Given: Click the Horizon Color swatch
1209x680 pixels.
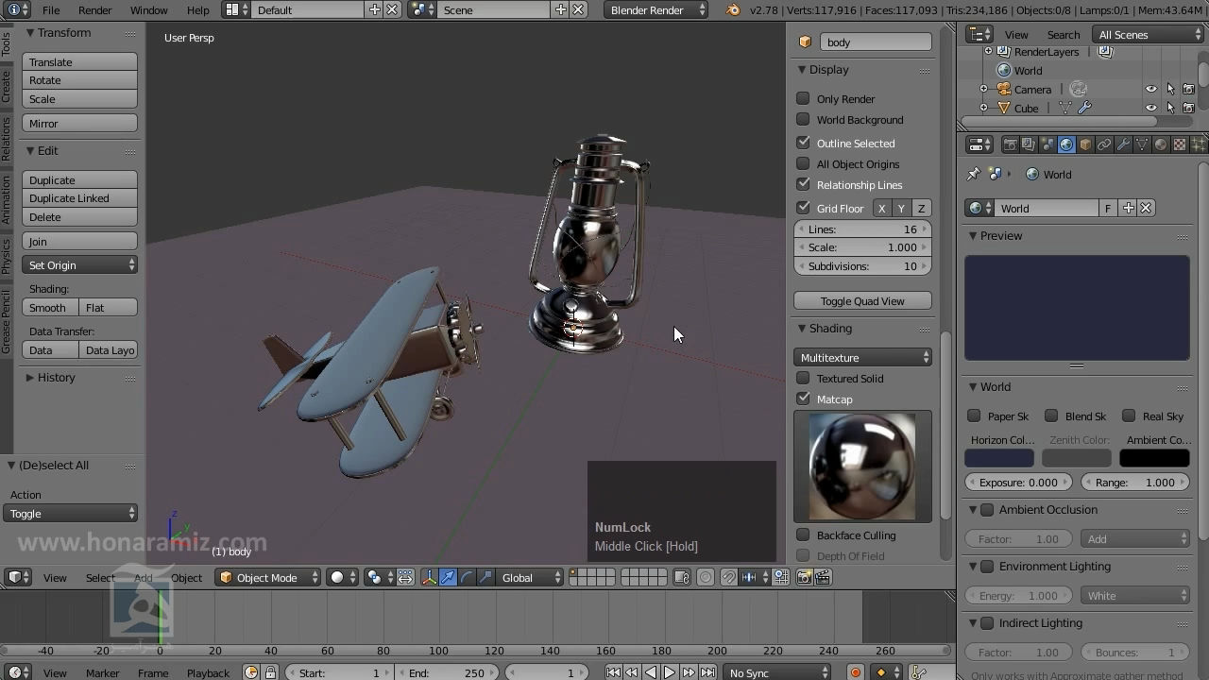Looking at the screenshot, I should pyautogui.click(x=999, y=458).
